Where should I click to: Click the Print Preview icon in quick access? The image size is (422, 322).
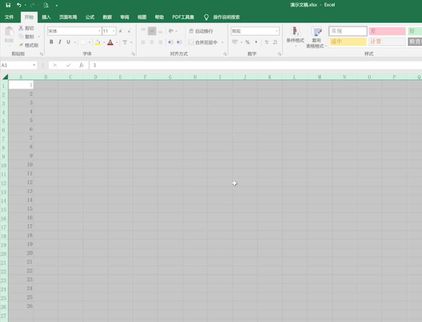click(46, 5)
